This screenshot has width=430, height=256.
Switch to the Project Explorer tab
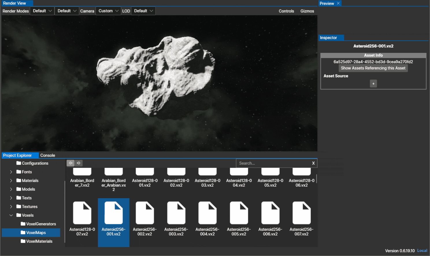click(x=20, y=155)
